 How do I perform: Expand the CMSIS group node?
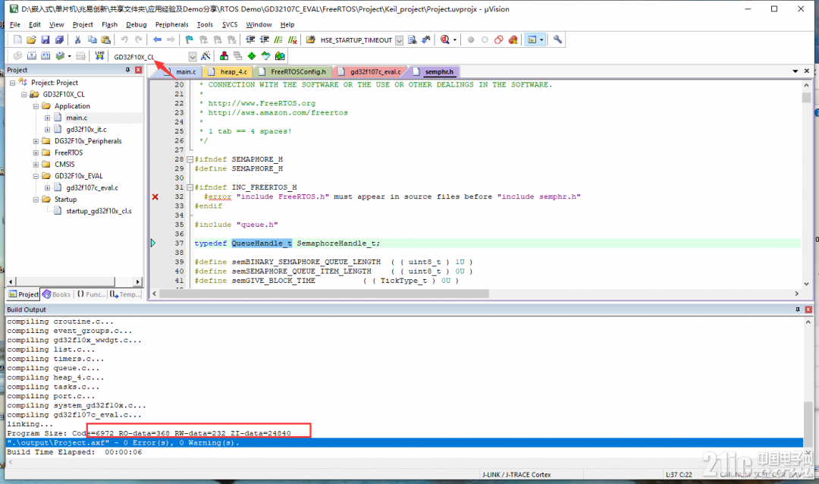[36, 164]
